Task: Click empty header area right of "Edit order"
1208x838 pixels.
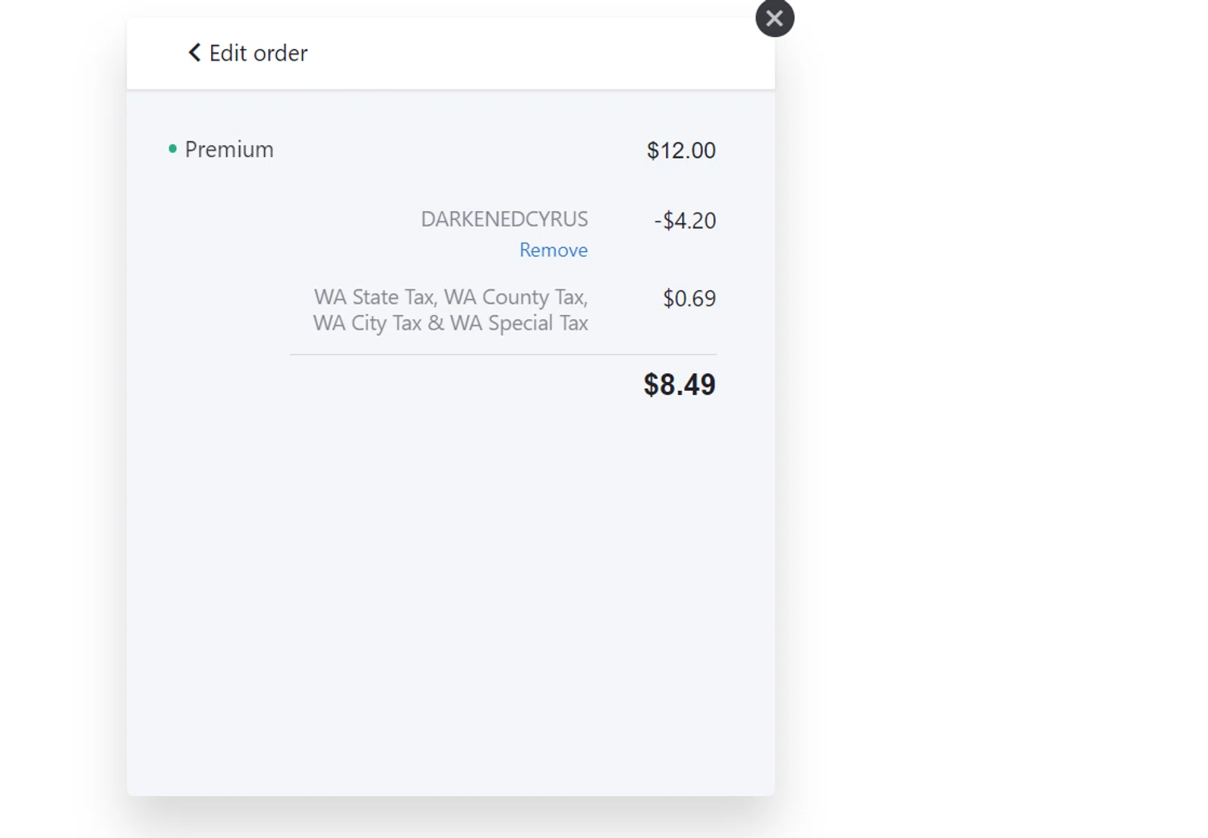Action: point(532,53)
